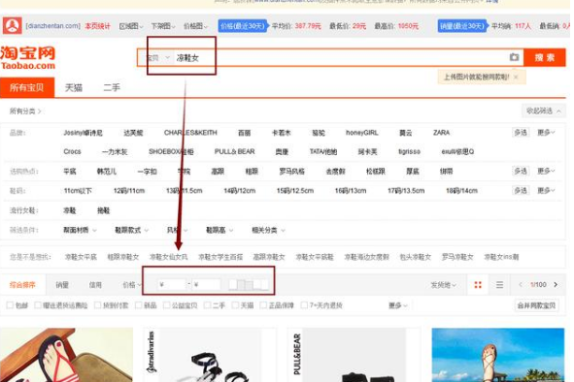Filter by brand honeyGIRL

point(361,132)
